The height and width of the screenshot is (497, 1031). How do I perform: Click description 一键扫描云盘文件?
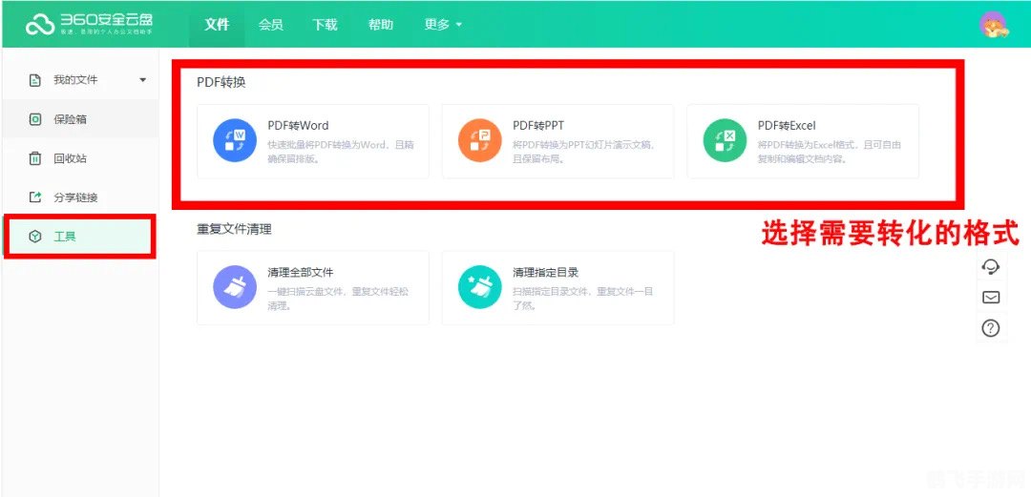point(338,299)
